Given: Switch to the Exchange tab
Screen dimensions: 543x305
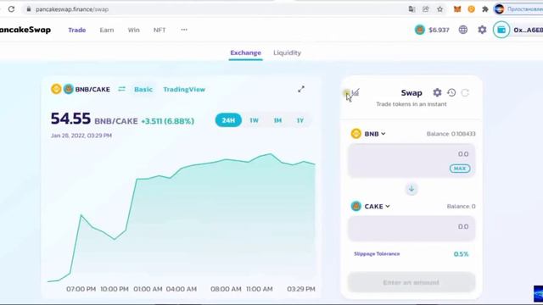Looking at the screenshot, I should click(x=245, y=53).
